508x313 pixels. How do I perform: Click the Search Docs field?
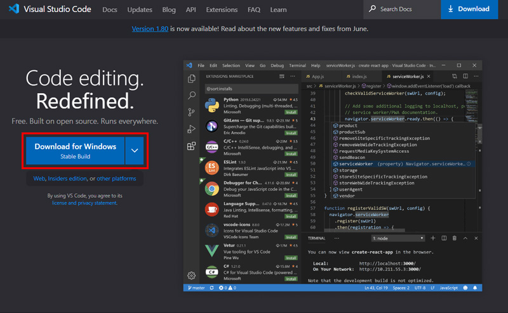coord(402,10)
